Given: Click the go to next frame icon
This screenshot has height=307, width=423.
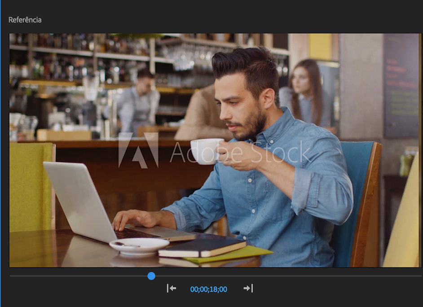Looking at the screenshot, I should (248, 289).
